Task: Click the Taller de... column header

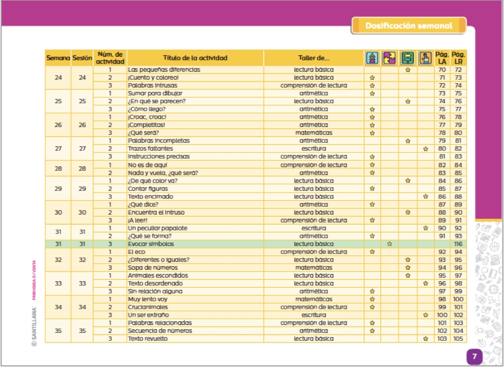Action: pos(314,57)
